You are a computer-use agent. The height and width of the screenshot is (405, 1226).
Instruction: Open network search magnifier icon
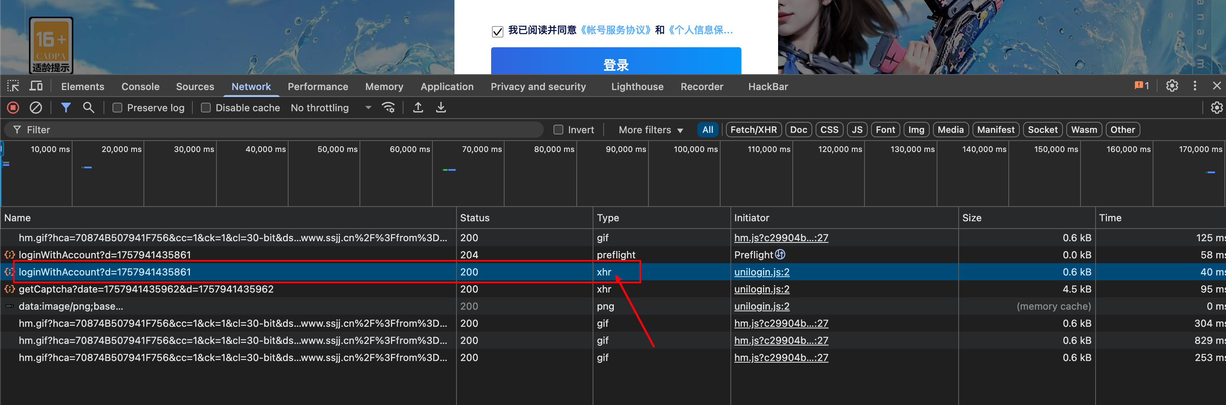click(88, 108)
